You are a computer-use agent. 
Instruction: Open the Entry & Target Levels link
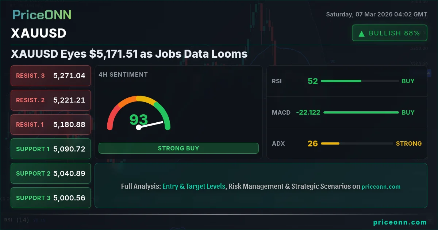(x=194, y=186)
